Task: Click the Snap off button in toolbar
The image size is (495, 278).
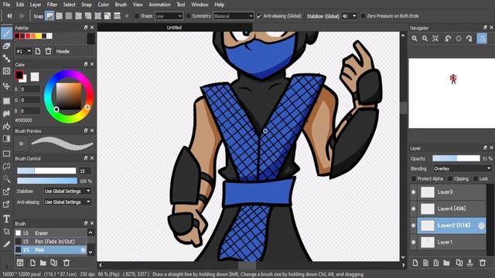Action: pos(49,15)
